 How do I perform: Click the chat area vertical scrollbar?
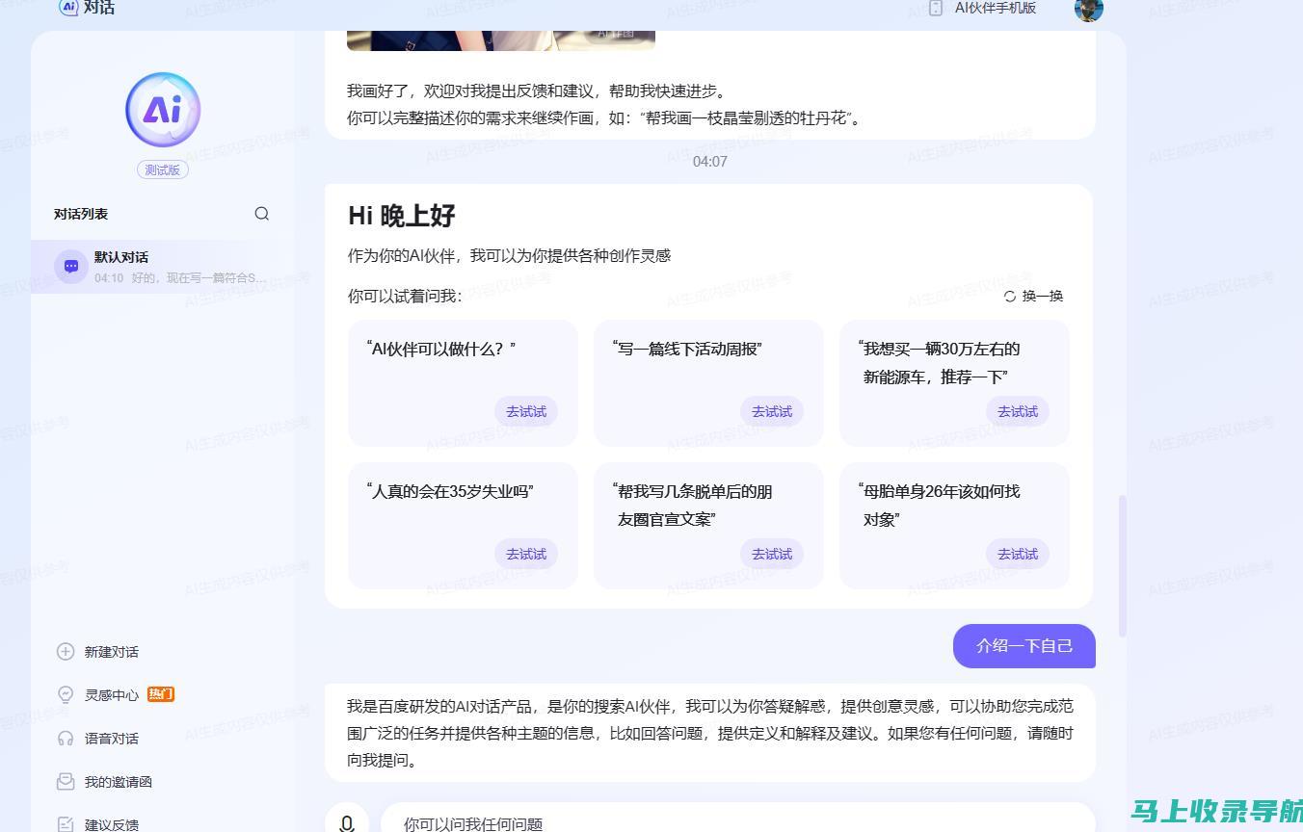tap(1122, 565)
